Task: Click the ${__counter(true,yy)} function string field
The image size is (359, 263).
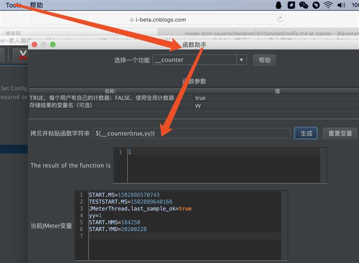Action: click(x=191, y=134)
